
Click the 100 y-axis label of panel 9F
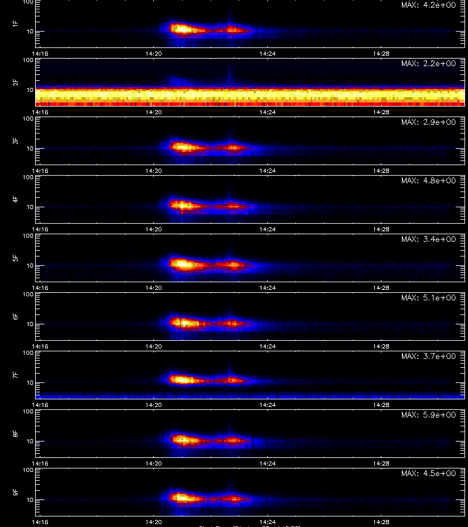(x=28, y=470)
